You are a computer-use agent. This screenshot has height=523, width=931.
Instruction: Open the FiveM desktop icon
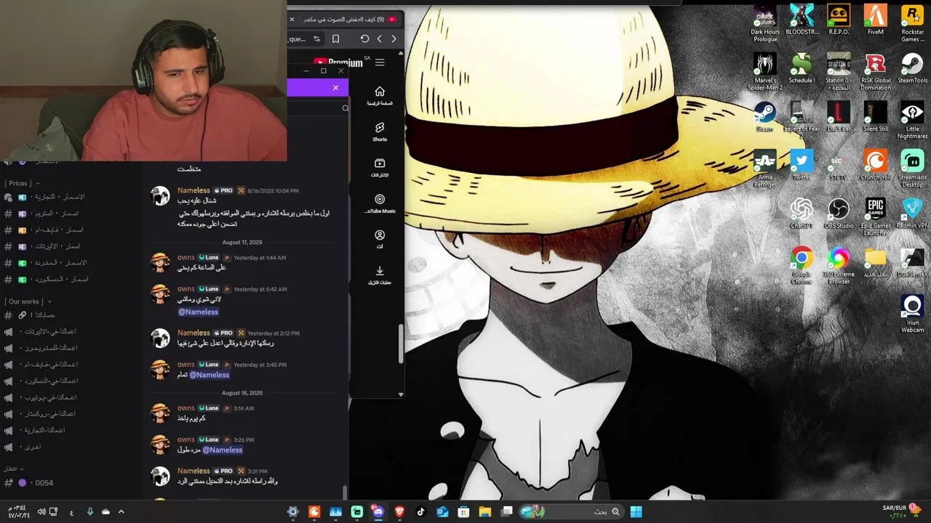876,20
